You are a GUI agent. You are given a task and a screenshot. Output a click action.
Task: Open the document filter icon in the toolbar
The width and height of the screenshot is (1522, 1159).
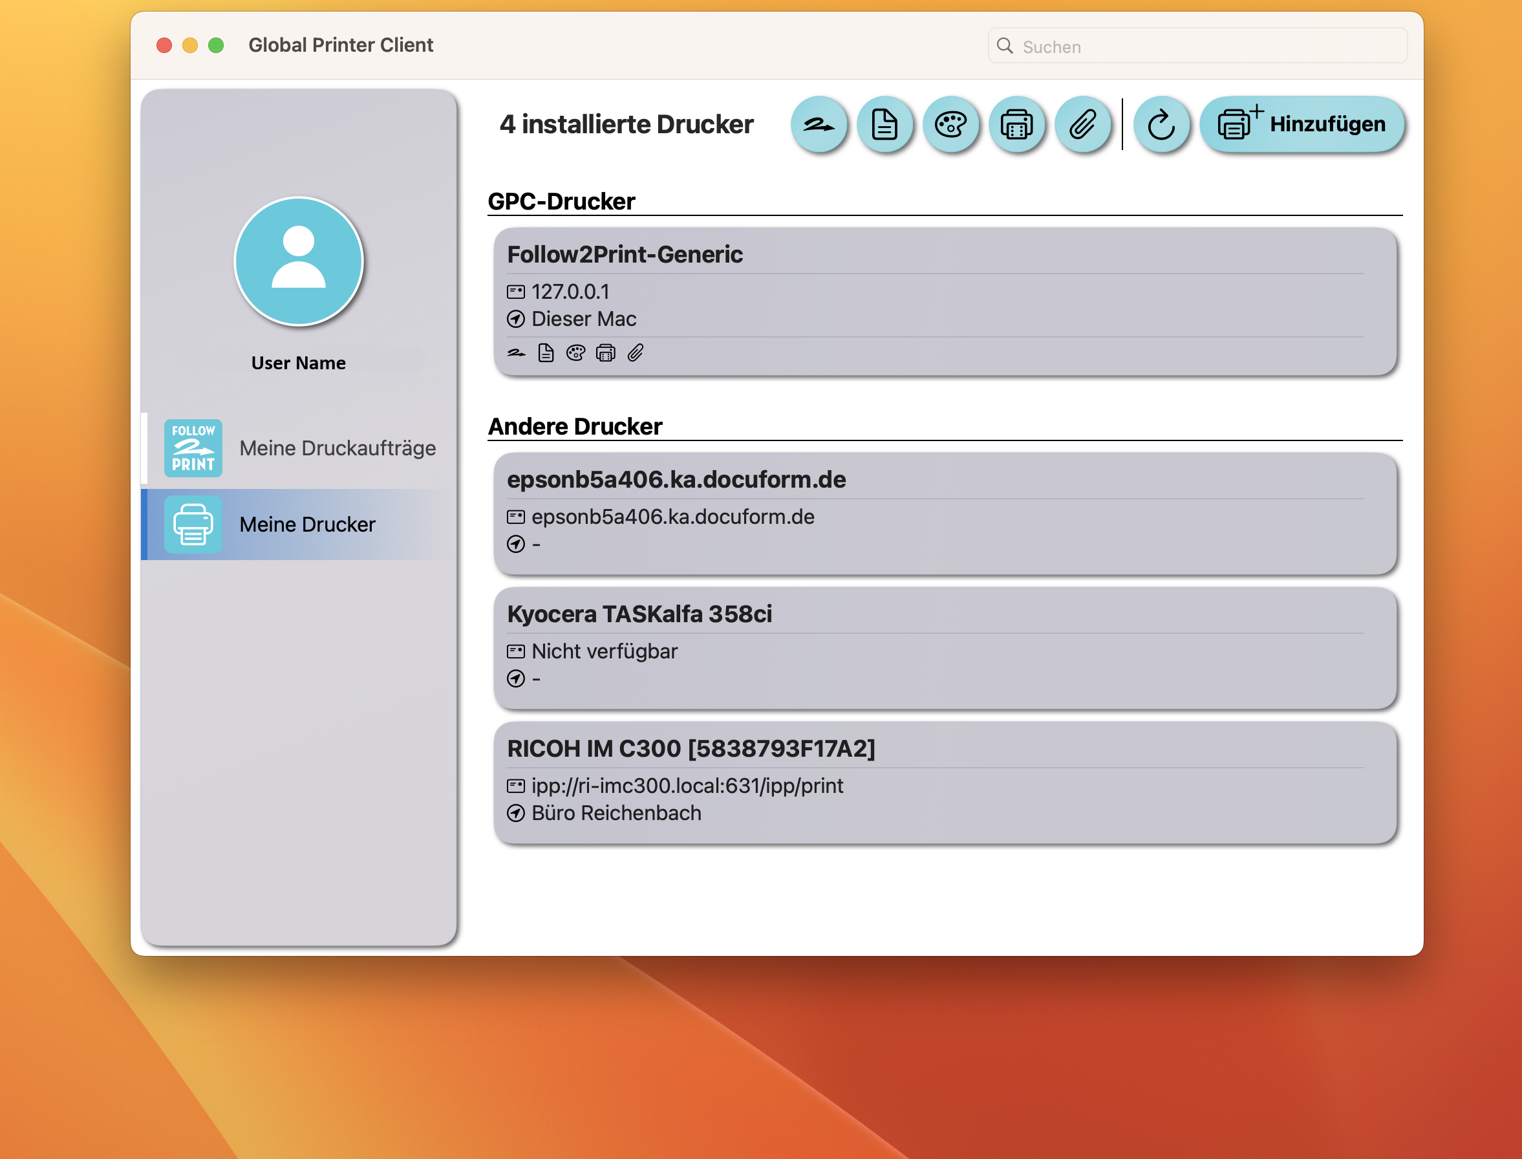coord(886,124)
